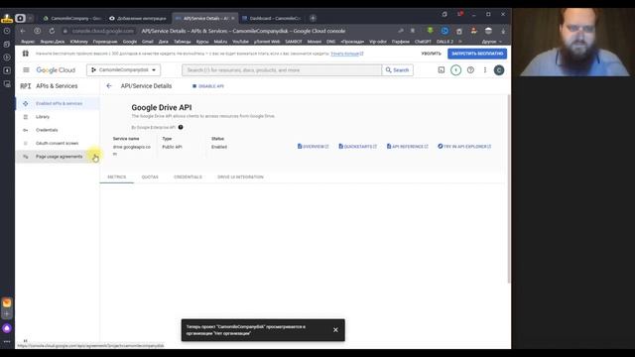Switch to the CamomileCompany browser tab
635x357 pixels.
click(72, 18)
